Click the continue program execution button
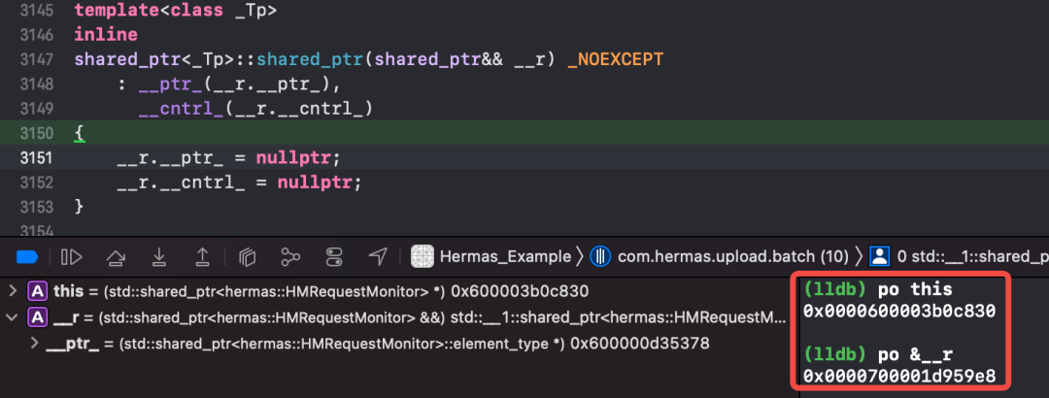Screen dimensions: 1049x398 click(x=71, y=256)
